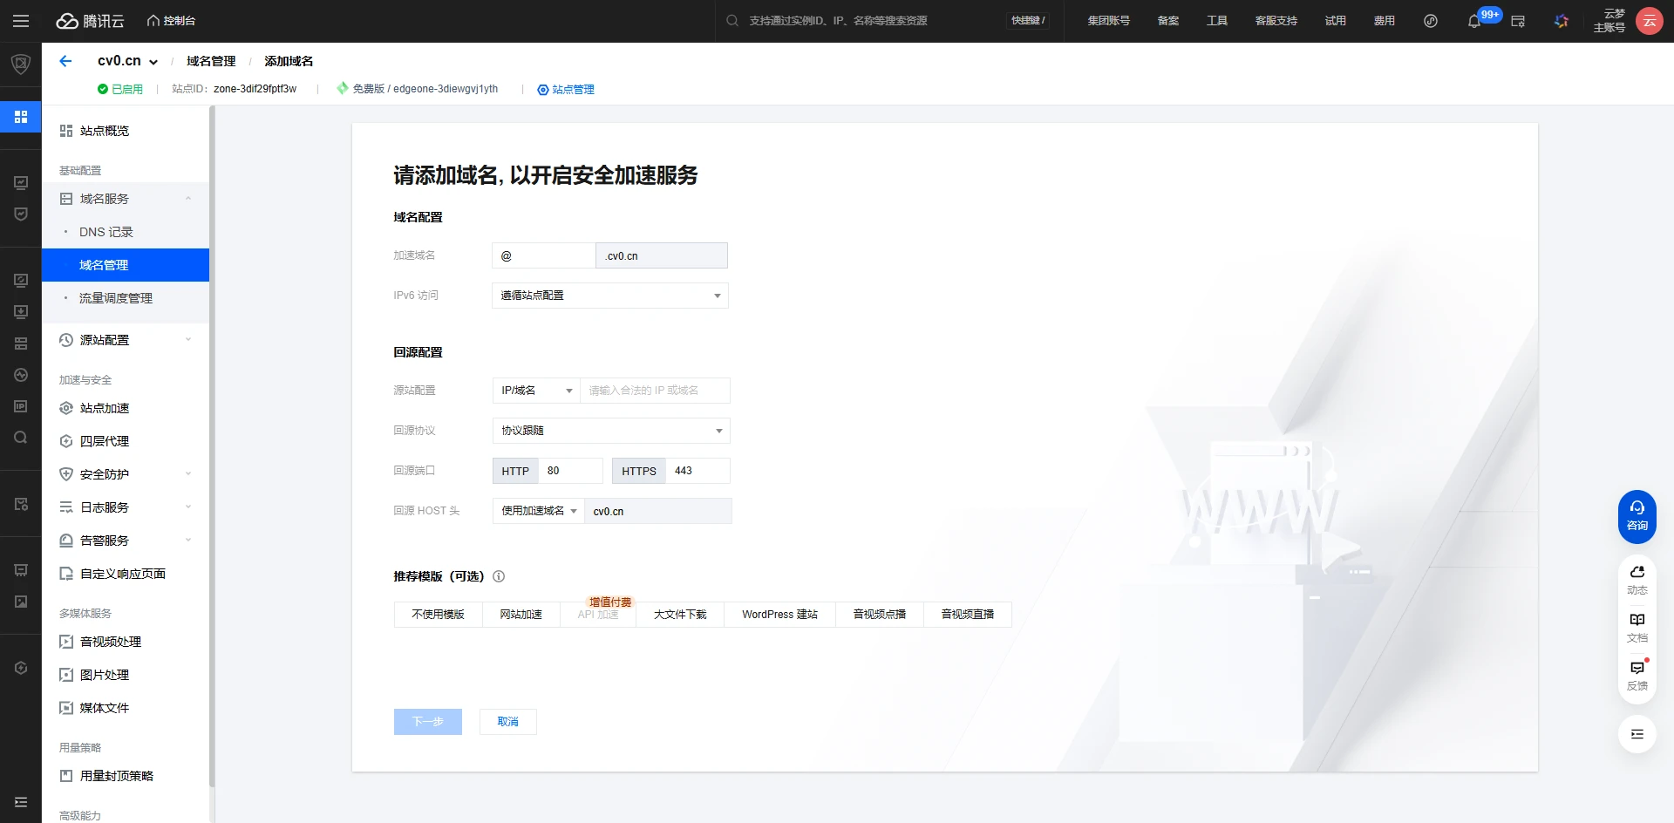
Task: Open the 咨询 support chat button
Action: click(x=1637, y=516)
